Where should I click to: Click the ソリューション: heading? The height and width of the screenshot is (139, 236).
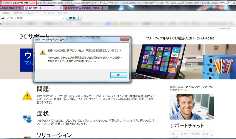[x=55, y=135]
